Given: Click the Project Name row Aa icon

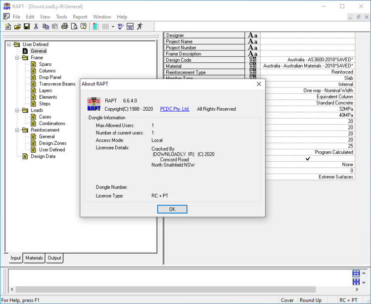Looking at the screenshot, I should point(252,42).
